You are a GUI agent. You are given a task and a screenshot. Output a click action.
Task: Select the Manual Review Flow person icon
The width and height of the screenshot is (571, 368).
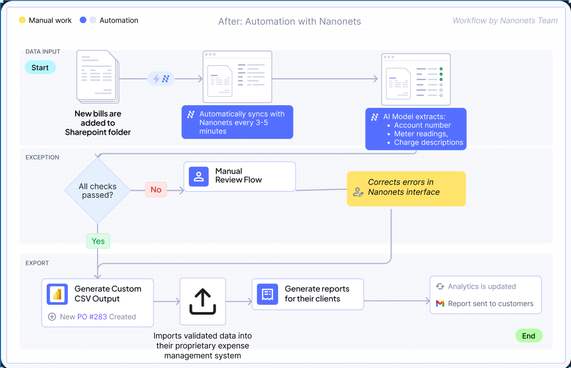click(x=199, y=177)
